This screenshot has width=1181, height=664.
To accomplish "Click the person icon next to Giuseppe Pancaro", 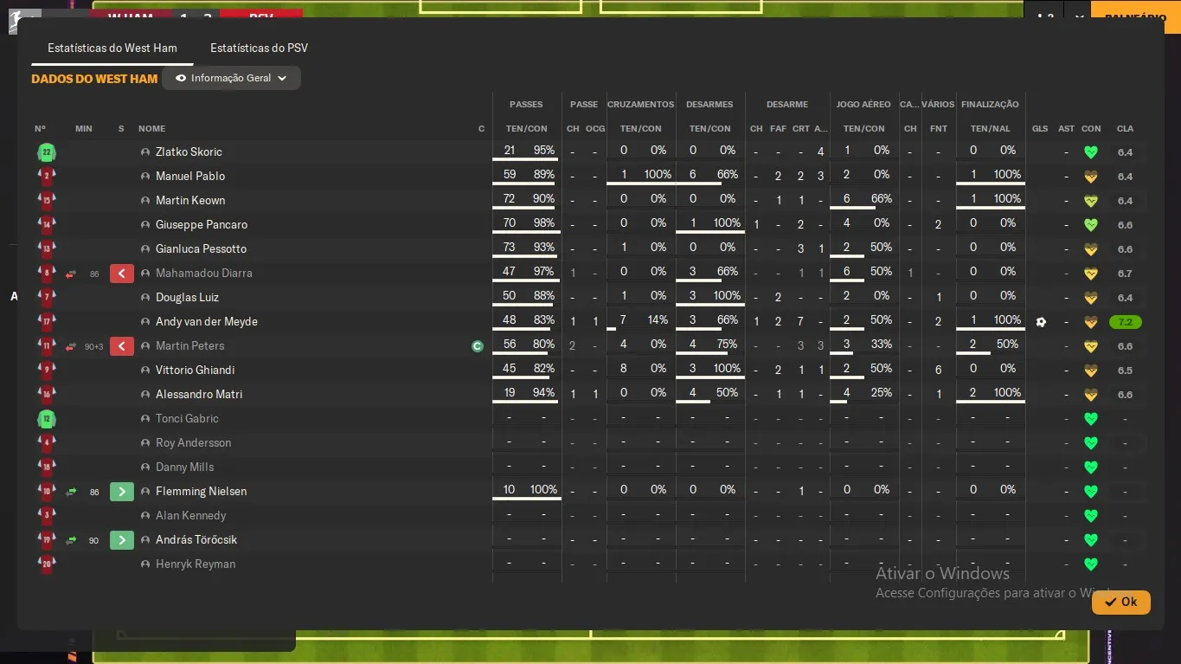I will tap(145, 225).
